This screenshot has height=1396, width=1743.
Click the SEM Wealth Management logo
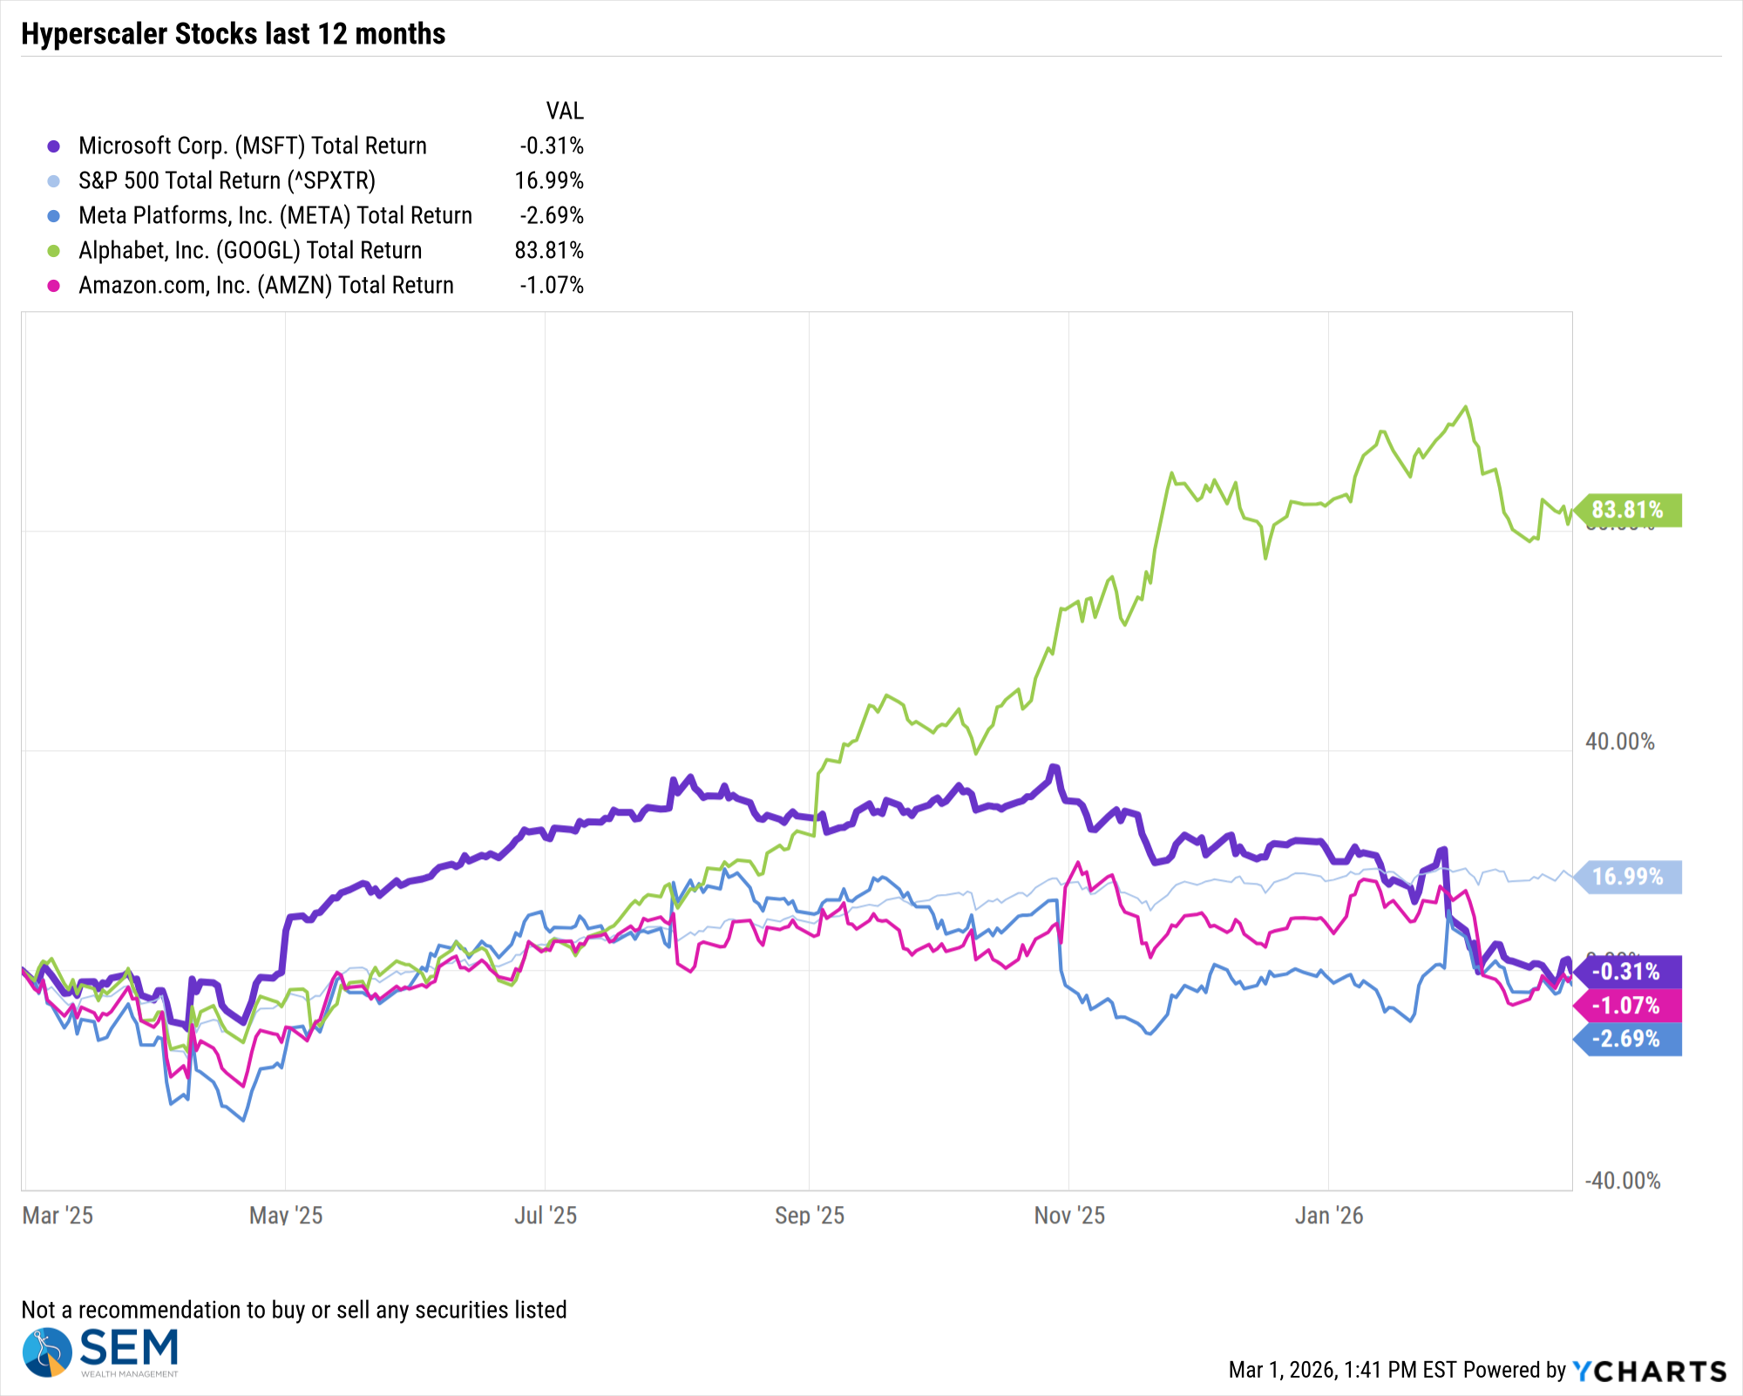point(100,1352)
